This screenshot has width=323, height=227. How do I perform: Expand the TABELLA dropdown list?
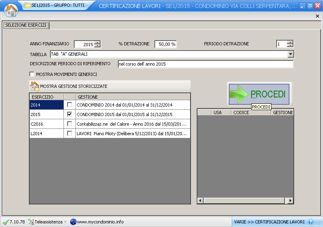coord(290,54)
